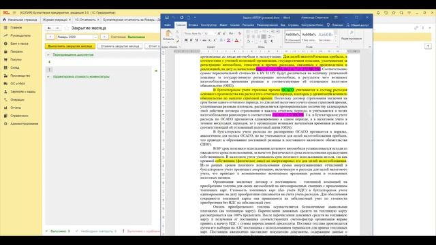
Task: Open Банк и касса section in sidebar
Action: (19, 44)
